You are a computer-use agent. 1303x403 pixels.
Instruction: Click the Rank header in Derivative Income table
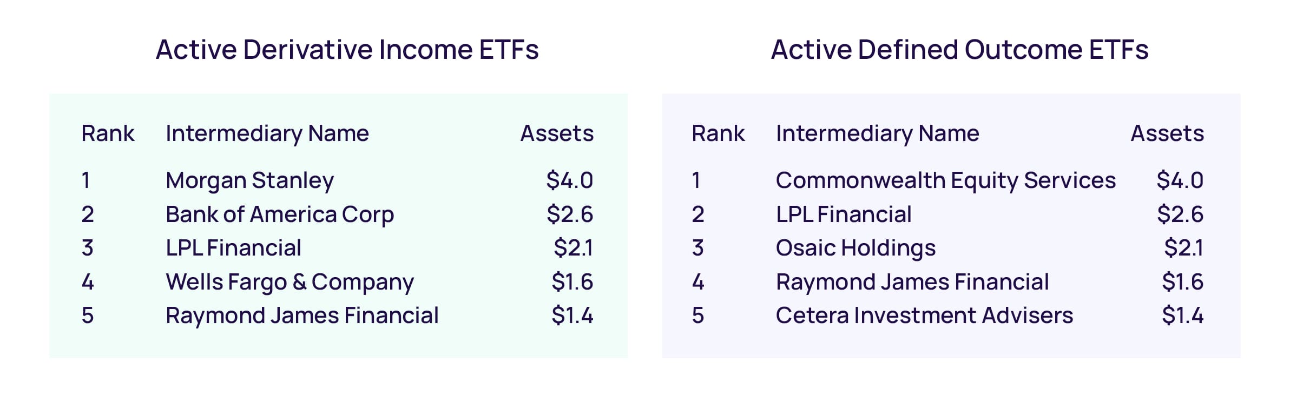point(108,133)
